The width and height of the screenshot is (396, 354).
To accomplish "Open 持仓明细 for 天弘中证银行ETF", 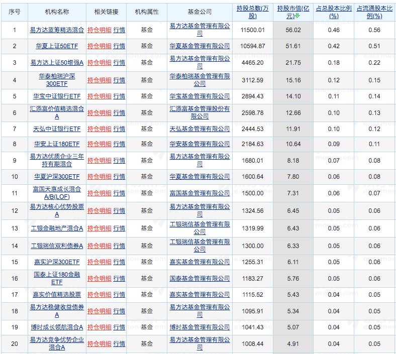I will (x=100, y=129).
